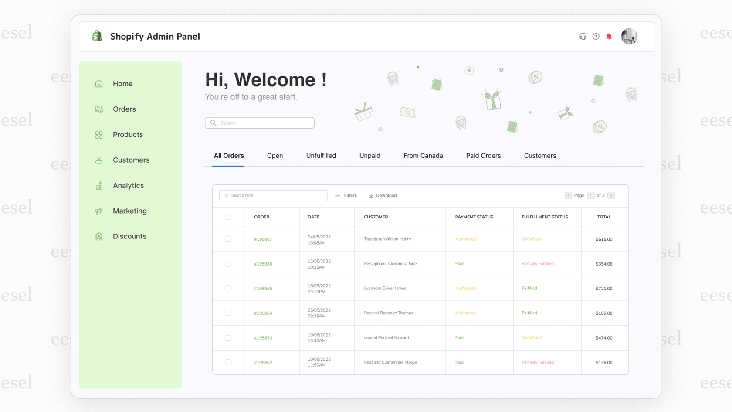The width and height of the screenshot is (732, 412).
Task: Open order #195865 details link
Action: tap(263, 288)
